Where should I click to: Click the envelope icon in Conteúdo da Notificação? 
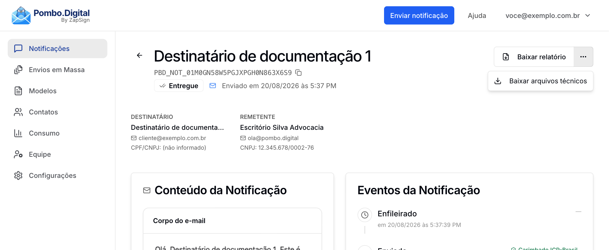147,190
